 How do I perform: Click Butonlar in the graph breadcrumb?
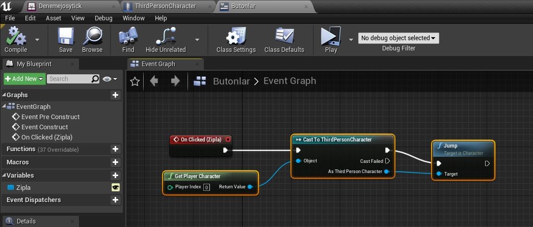click(x=231, y=81)
